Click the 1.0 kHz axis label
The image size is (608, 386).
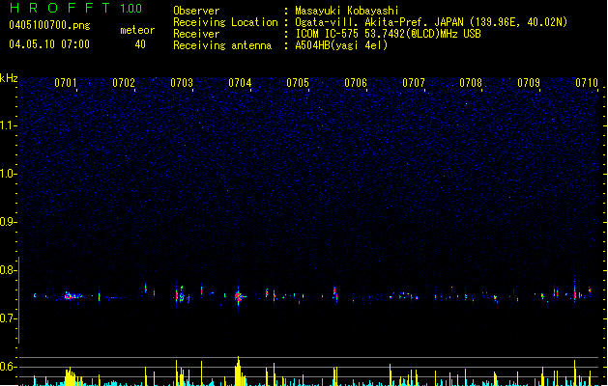(x=8, y=174)
